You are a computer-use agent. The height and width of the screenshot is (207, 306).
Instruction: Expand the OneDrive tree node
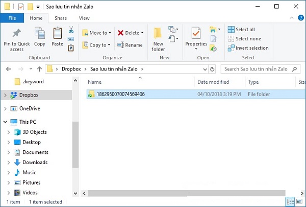pyautogui.click(x=5, y=108)
